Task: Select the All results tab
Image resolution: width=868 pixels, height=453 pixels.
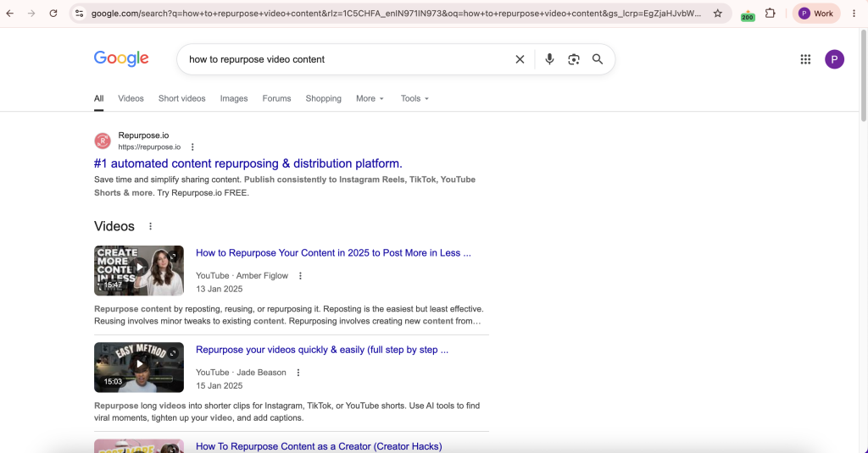Action: click(x=98, y=98)
